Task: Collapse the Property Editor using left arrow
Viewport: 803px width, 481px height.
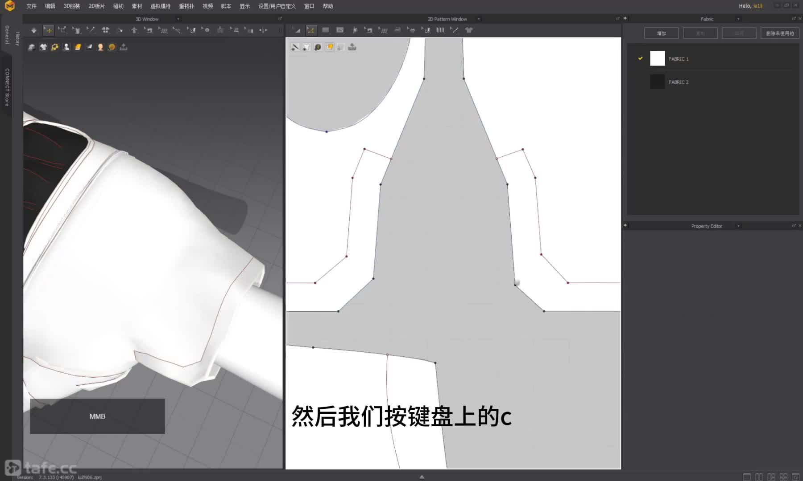Action: coord(625,225)
